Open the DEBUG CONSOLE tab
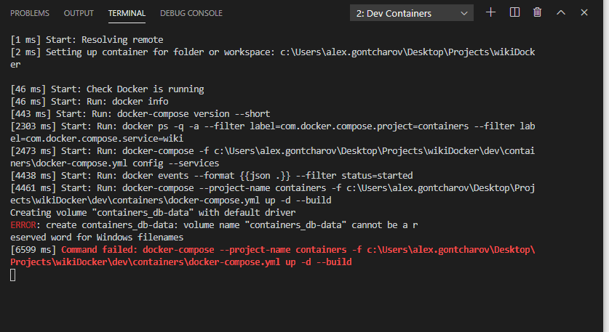Image resolution: width=609 pixels, height=332 pixels. click(191, 13)
